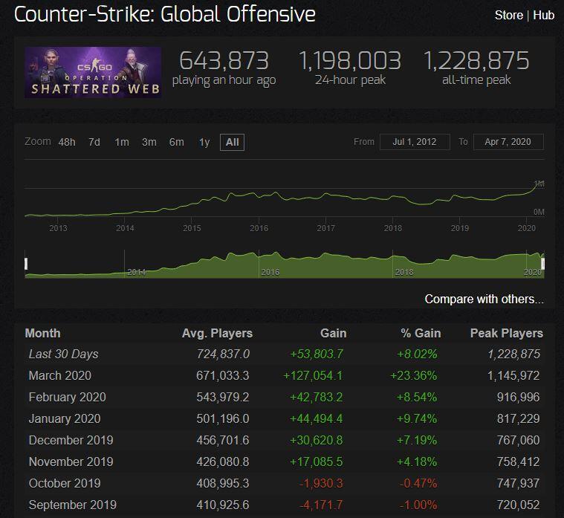Open the Hub link
This screenshot has width=564, height=518.
pyautogui.click(x=543, y=15)
